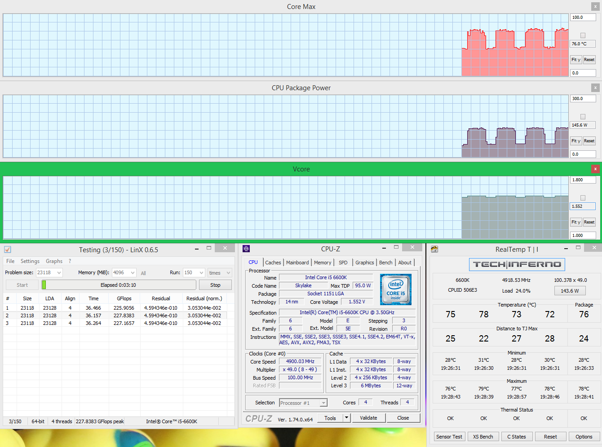Click the Sensor Test button in RealTemp
The height and width of the screenshot is (447, 602).
[x=449, y=437]
